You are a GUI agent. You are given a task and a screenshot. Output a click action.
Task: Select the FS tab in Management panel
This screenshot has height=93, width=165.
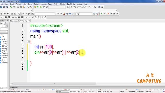point(6,23)
